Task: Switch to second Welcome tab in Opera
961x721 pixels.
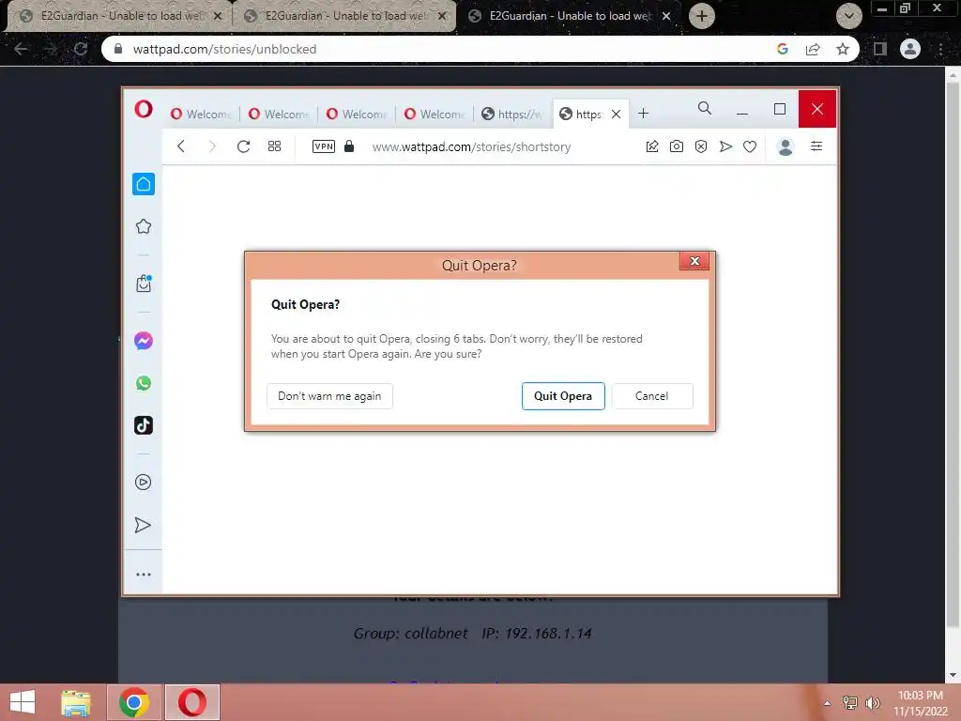Action: (x=279, y=114)
